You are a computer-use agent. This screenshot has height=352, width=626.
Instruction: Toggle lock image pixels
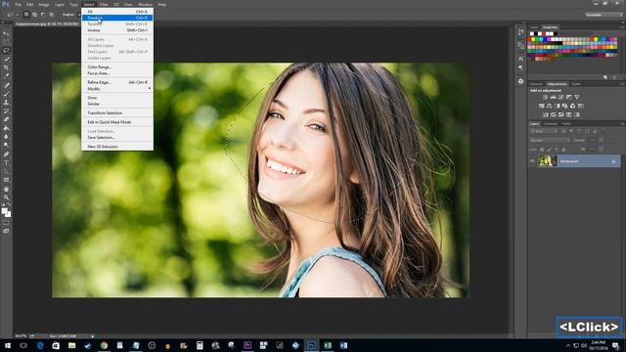[x=550, y=150]
